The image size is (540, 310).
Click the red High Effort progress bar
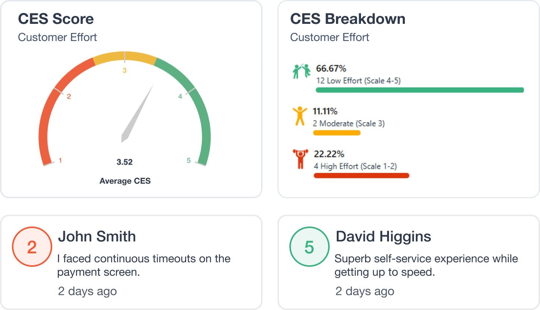(x=361, y=175)
